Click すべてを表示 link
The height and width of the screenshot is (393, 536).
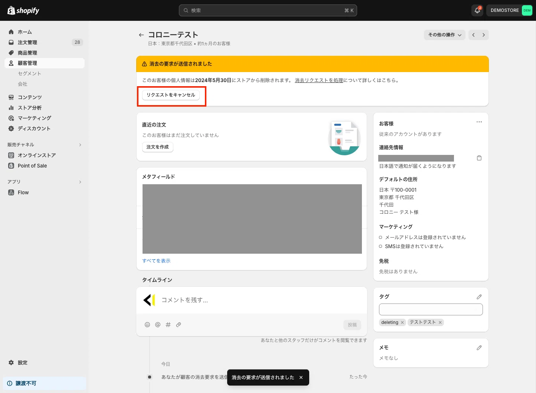pyautogui.click(x=156, y=261)
